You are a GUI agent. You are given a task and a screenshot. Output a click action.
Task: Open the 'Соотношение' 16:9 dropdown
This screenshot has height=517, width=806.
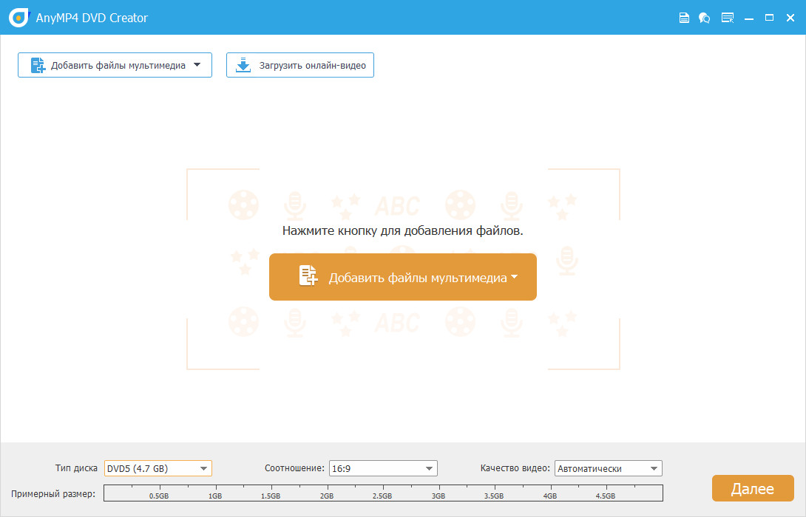pos(383,468)
